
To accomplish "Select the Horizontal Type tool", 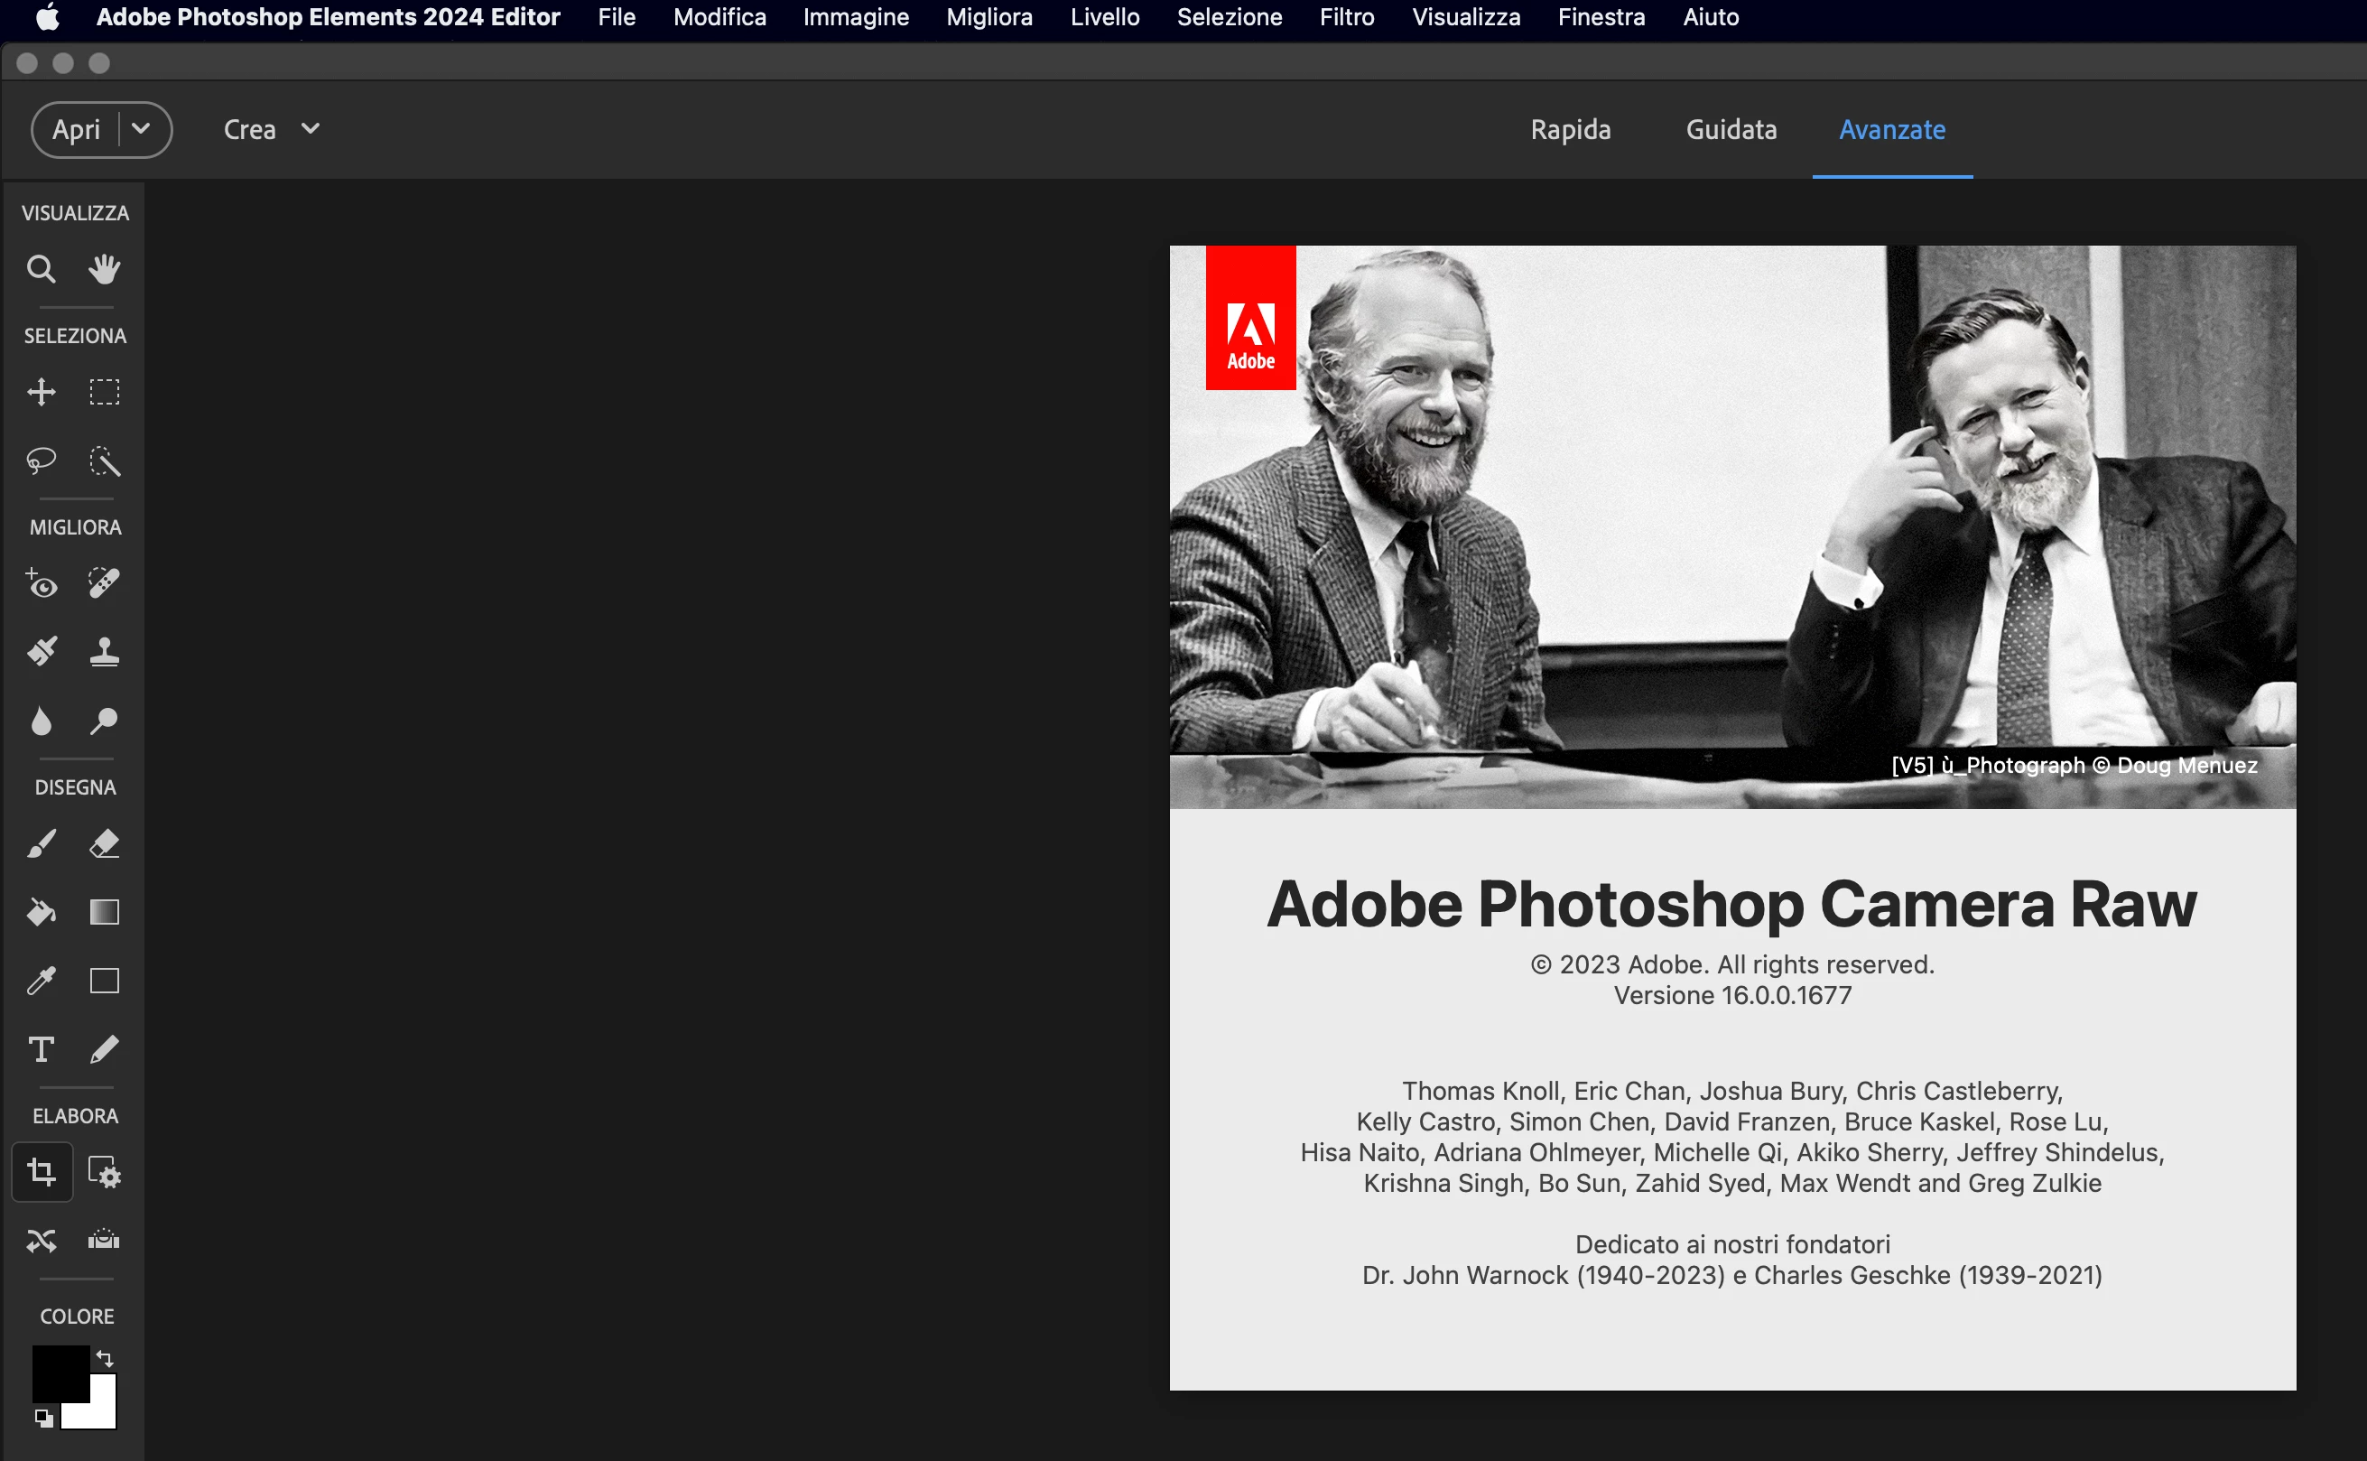I will tap(41, 1049).
